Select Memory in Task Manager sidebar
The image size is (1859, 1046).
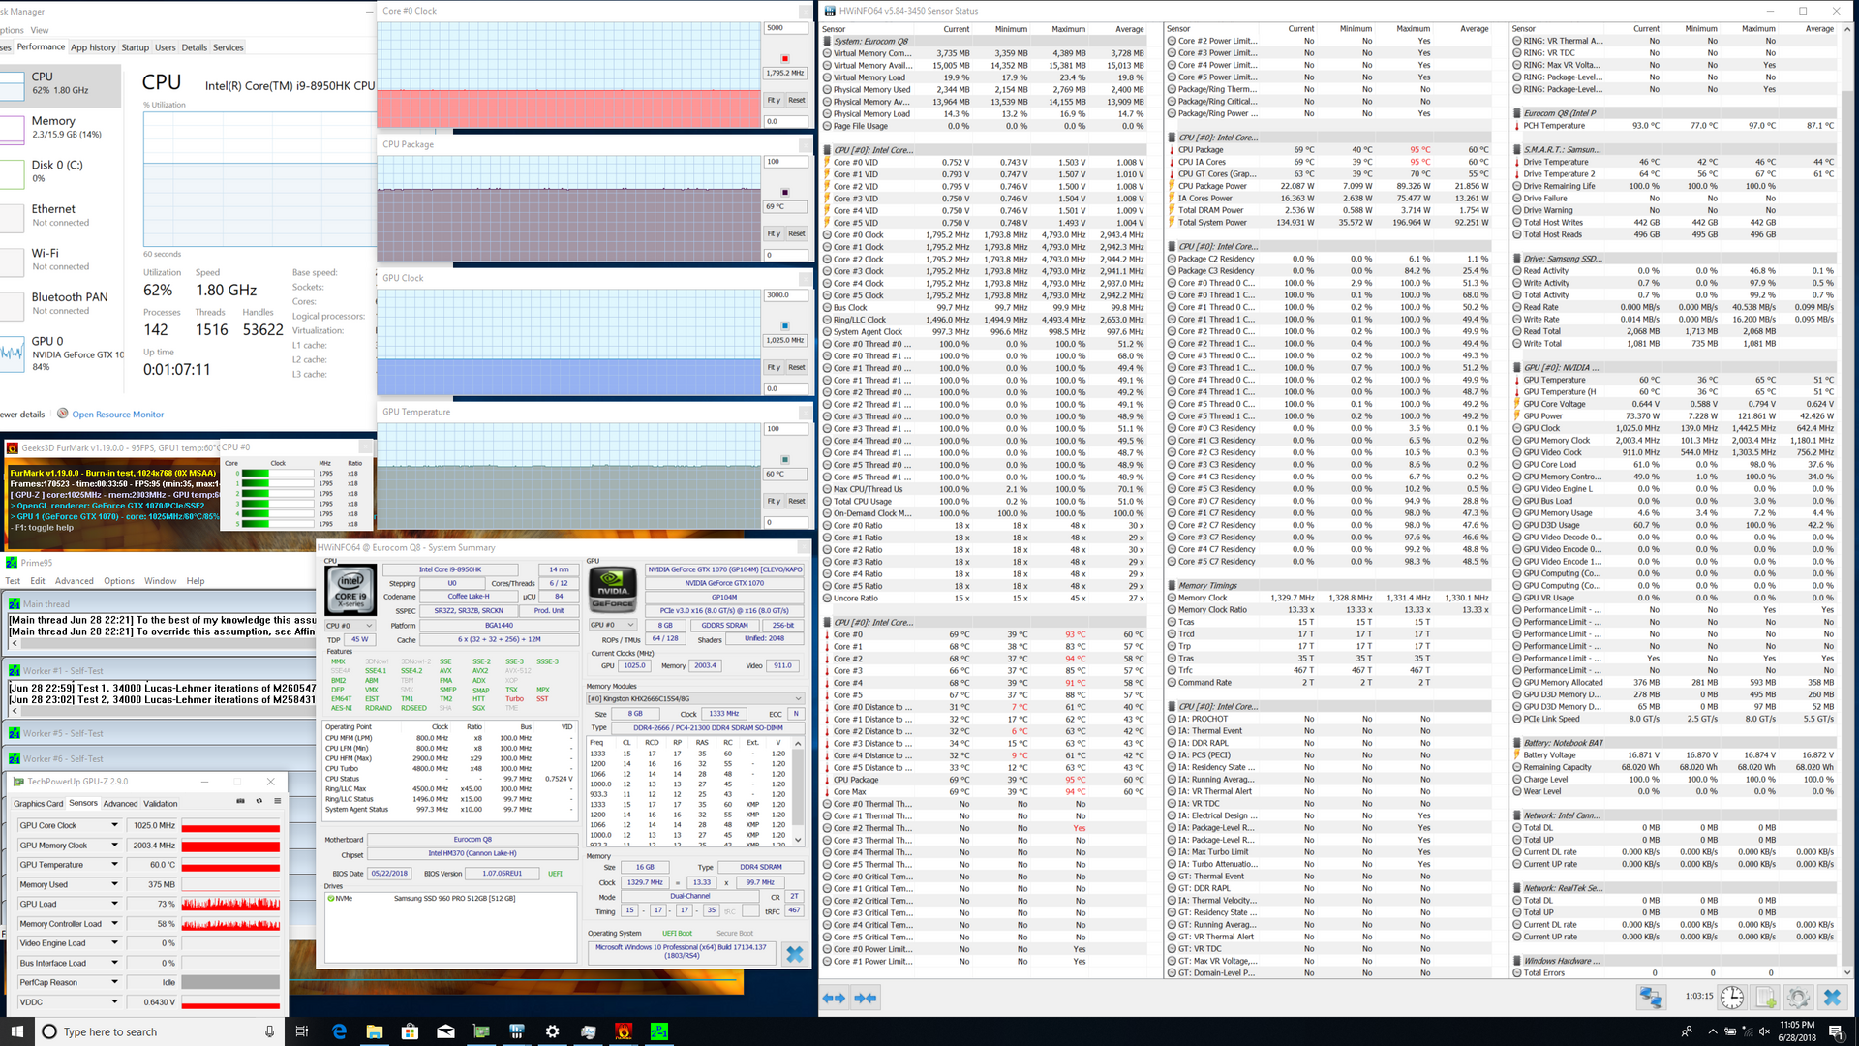coord(60,127)
